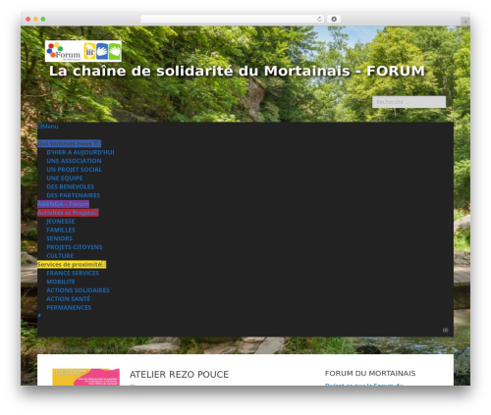Click the Forum du Mortainais logo
The height and width of the screenshot is (415, 491).
tap(83, 51)
